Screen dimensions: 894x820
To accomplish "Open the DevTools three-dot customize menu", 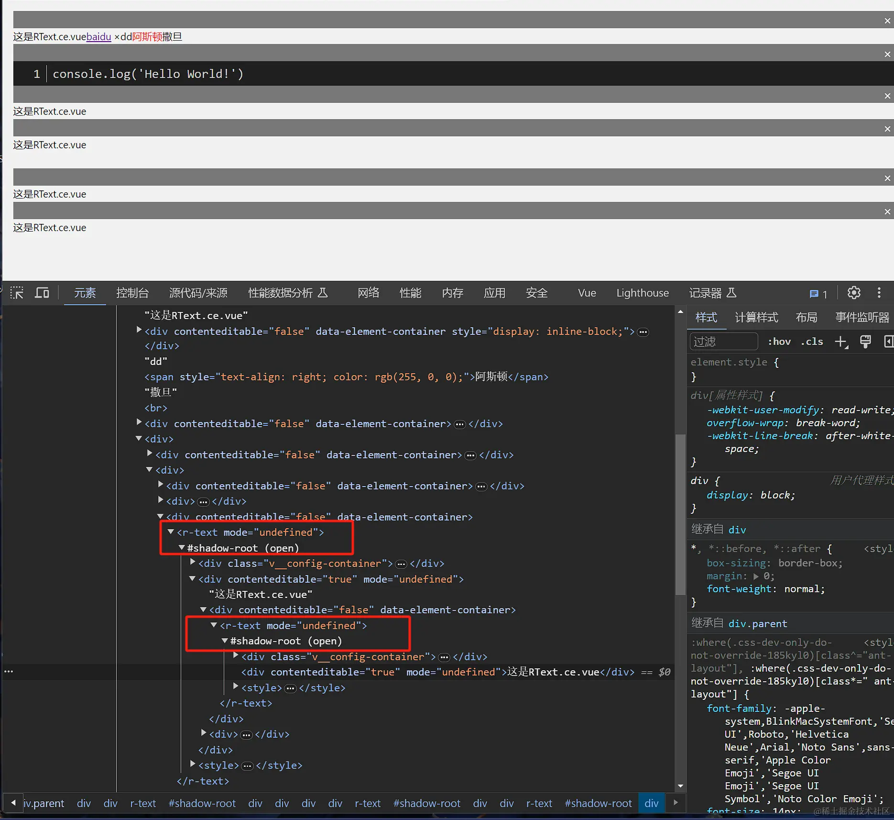I will [x=879, y=293].
